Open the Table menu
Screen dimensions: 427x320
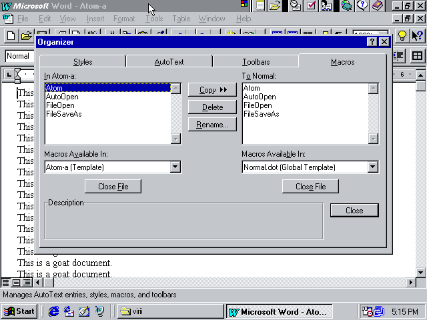[x=181, y=19]
